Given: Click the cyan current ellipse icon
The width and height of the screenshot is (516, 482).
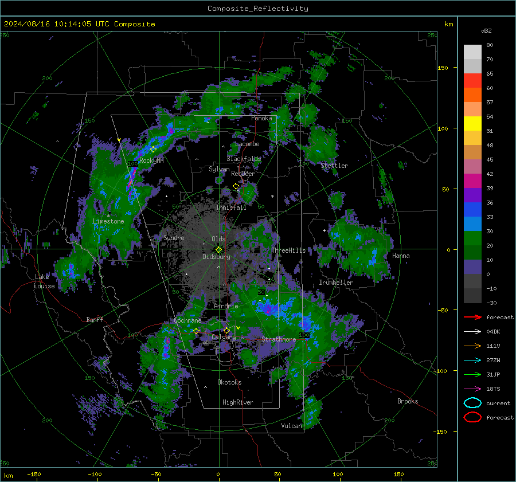Looking at the screenshot, I should (472, 403).
